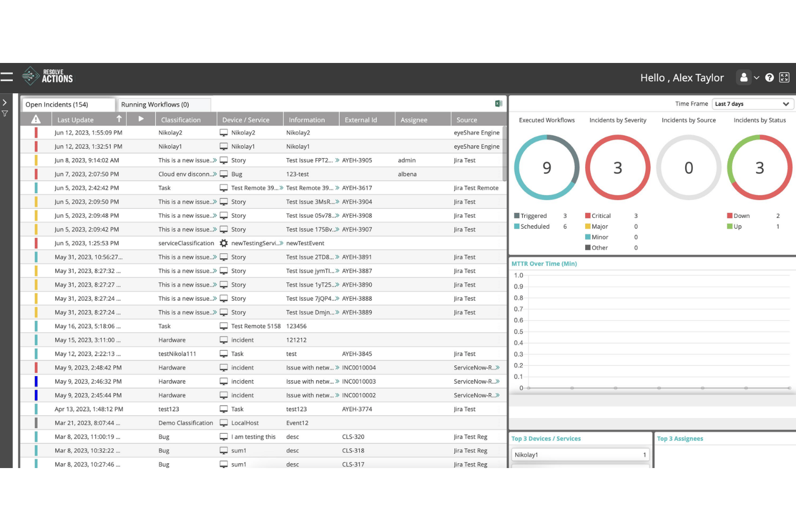Click the play workflow column icon
Viewport: 796px width, 531px height.
pos(141,119)
